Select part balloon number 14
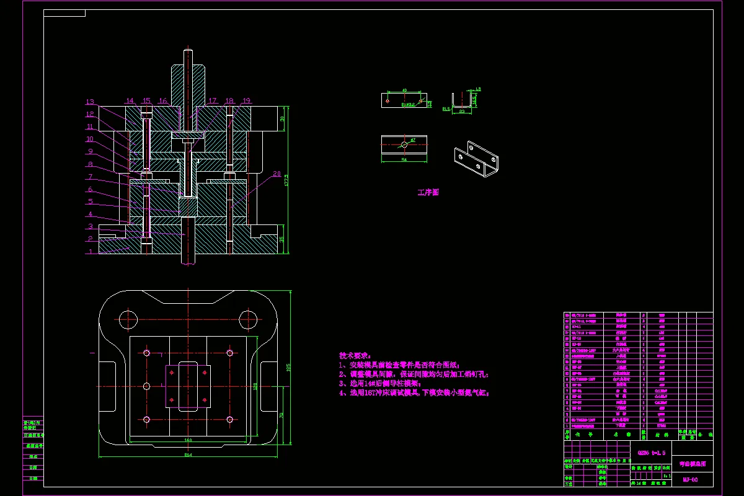 tap(130, 100)
